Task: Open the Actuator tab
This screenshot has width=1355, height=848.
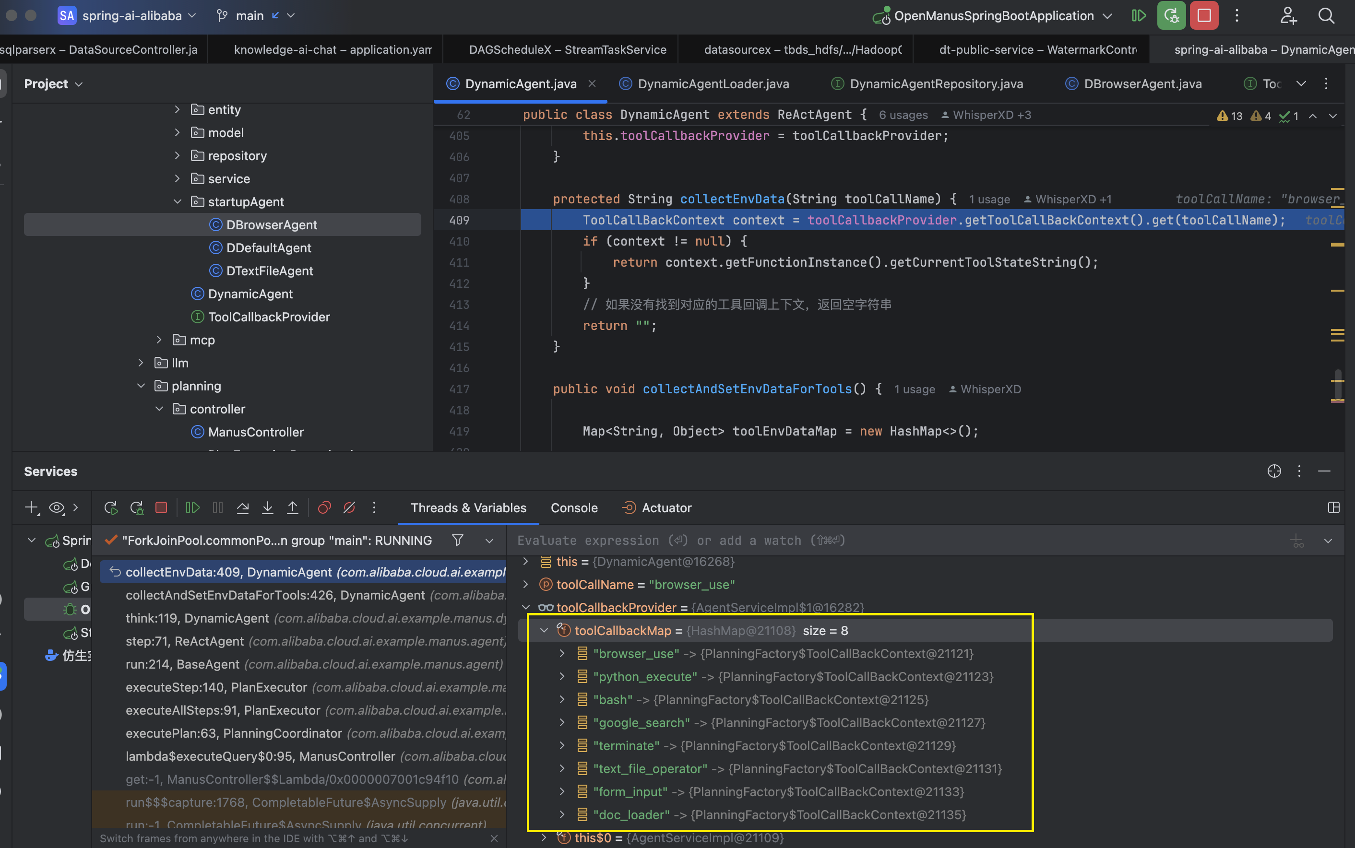Action: pos(657,507)
